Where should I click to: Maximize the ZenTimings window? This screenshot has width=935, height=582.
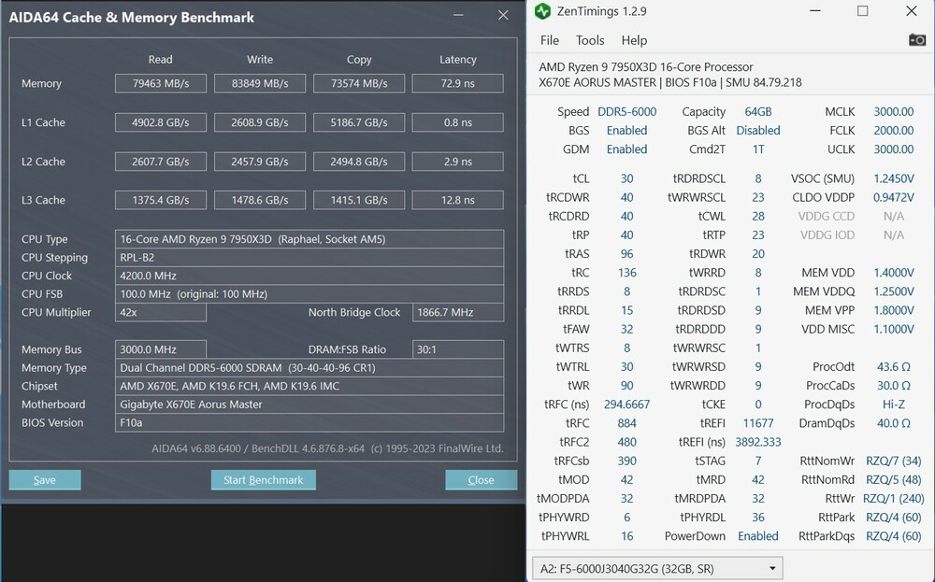(862, 10)
